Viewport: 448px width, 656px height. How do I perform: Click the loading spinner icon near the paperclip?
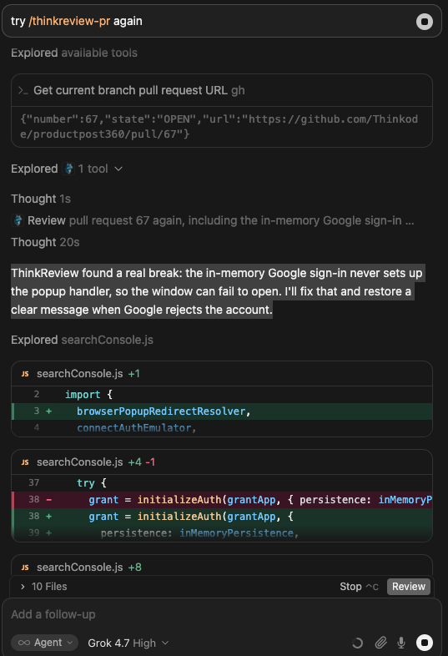357,643
